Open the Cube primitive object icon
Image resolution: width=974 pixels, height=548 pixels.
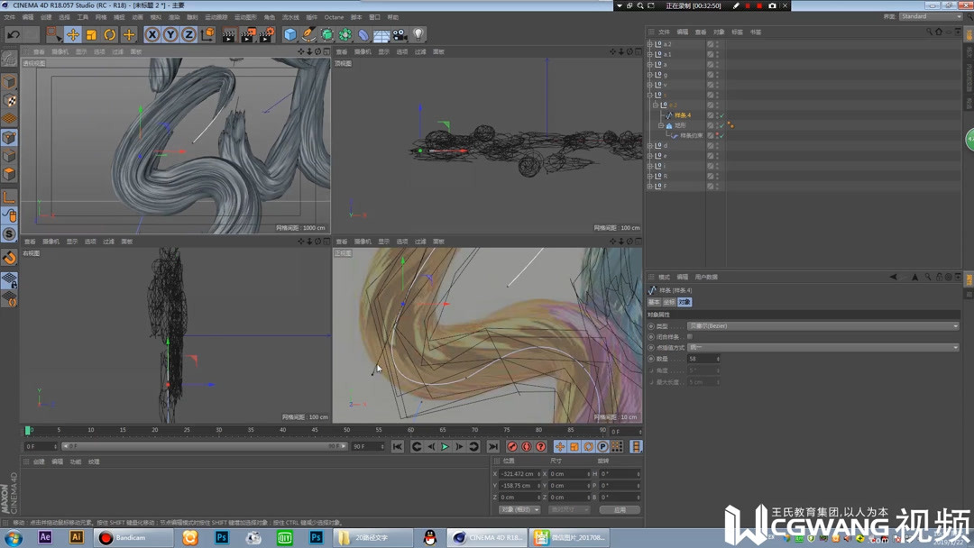click(290, 34)
